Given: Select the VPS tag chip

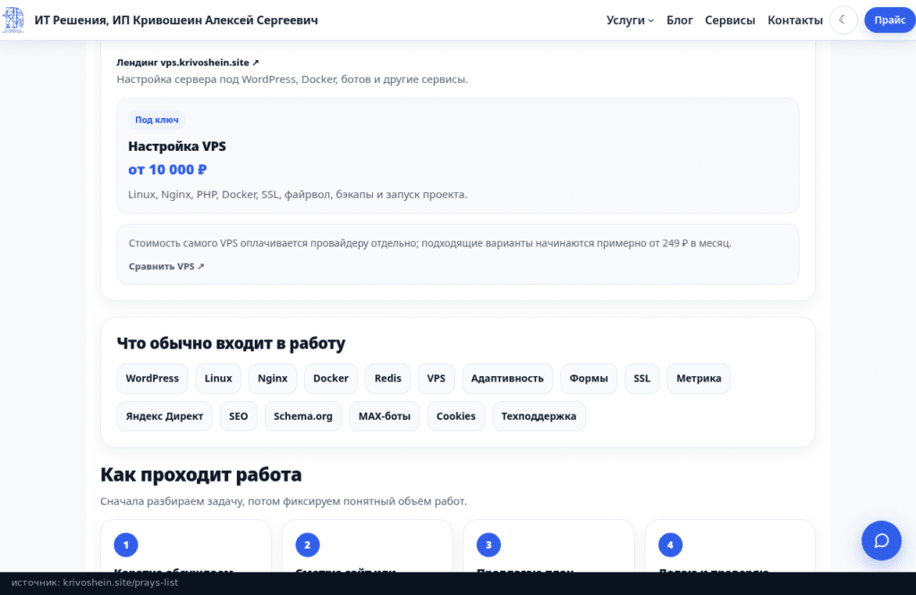Looking at the screenshot, I should (x=436, y=378).
